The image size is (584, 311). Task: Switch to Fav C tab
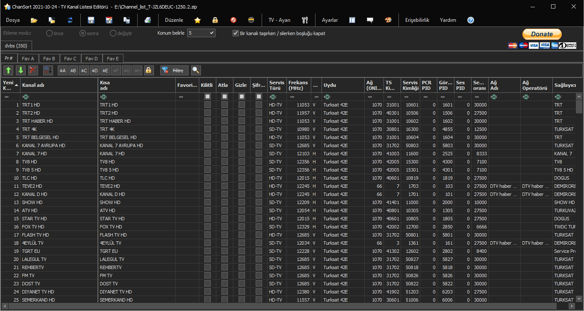(71, 59)
